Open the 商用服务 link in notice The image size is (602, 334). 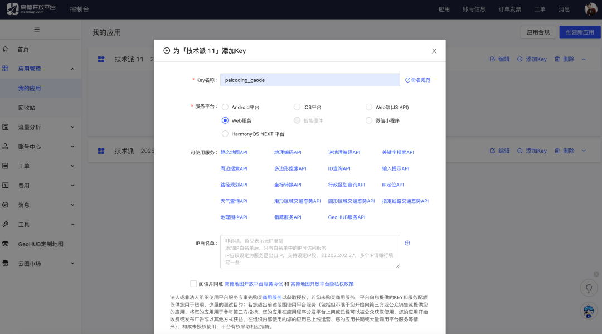coord(272,298)
